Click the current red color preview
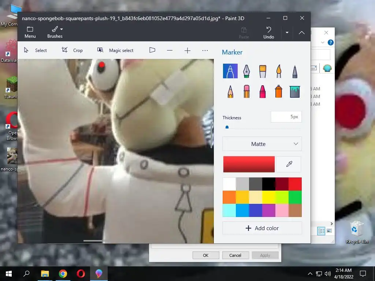This screenshot has height=281, width=375. [x=249, y=164]
